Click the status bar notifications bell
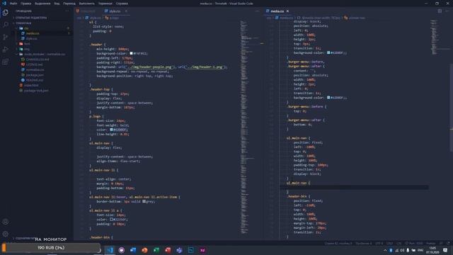The height and width of the screenshot is (255, 453). (448, 243)
